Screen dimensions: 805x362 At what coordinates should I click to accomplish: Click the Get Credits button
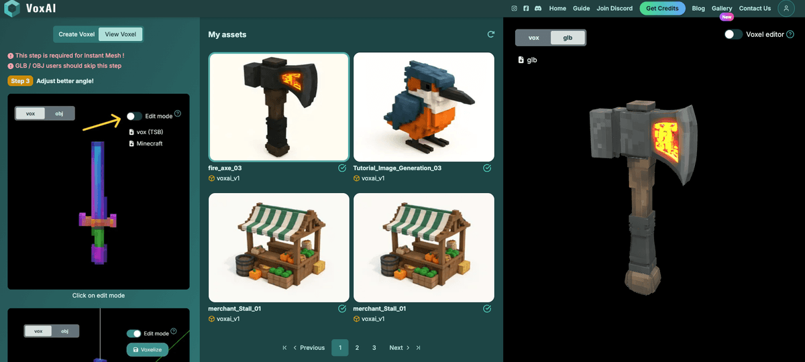[x=662, y=9]
